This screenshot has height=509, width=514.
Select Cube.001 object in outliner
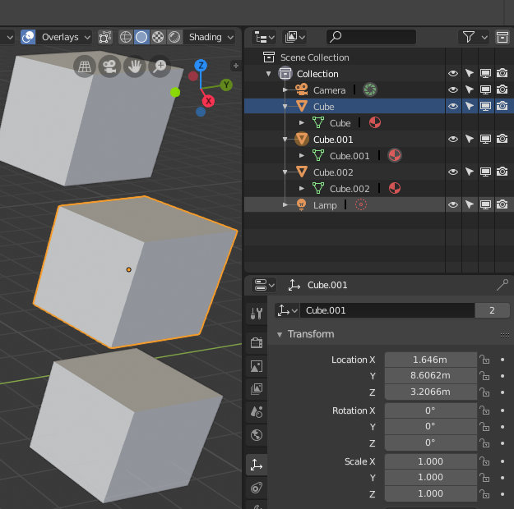click(333, 140)
